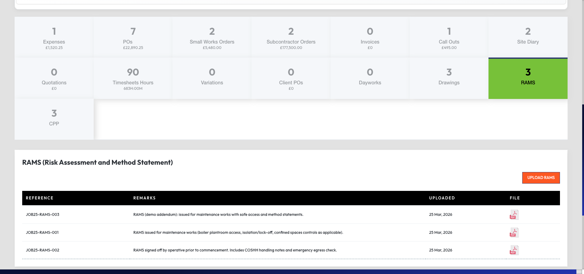584x274 pixels.
Task: Open the PDF file for JOB25-RAMS-002
Action: click(514, 250)
